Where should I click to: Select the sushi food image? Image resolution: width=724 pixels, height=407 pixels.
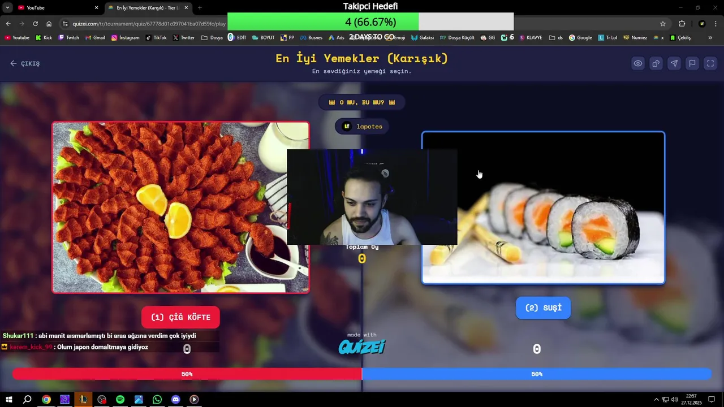coord(543,208)
